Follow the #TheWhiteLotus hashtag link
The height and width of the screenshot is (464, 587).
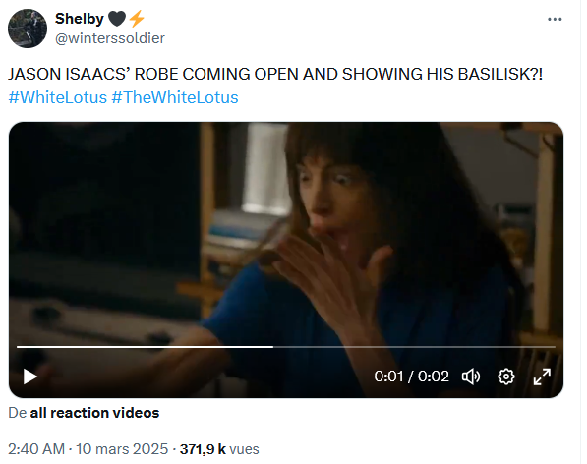pyautogui.click(x=175, y=97)
